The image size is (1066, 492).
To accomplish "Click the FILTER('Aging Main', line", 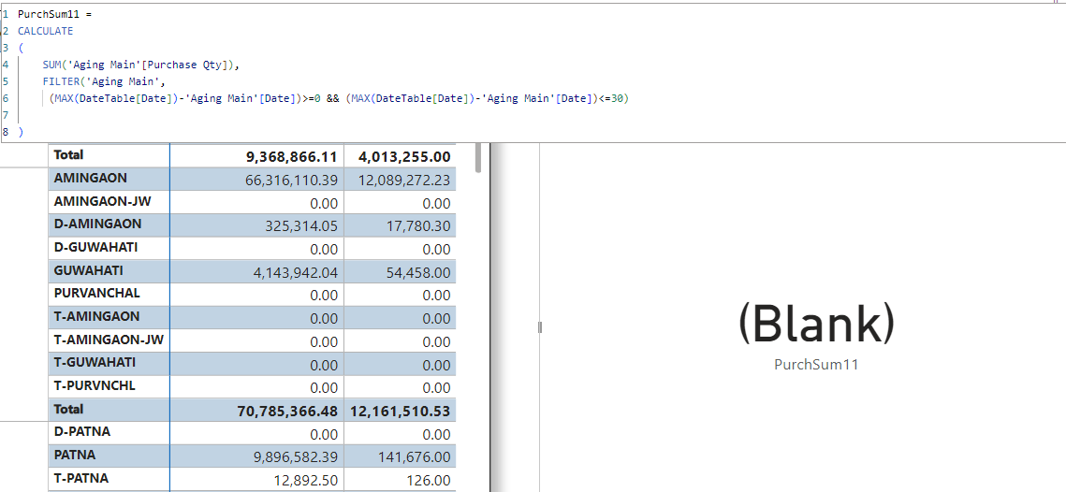I will click(x=104, y=82).
